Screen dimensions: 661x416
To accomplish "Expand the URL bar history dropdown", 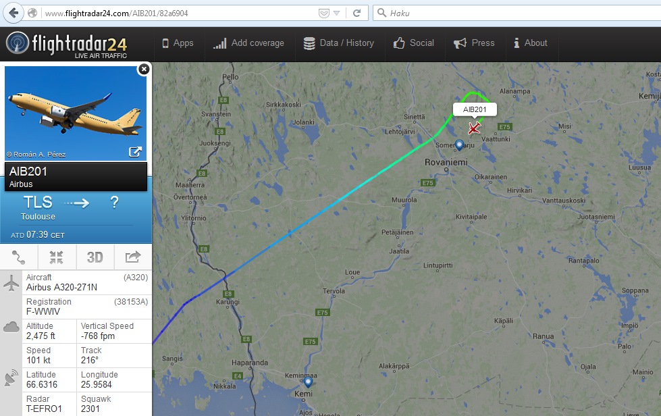I will [x=336, y=13].
